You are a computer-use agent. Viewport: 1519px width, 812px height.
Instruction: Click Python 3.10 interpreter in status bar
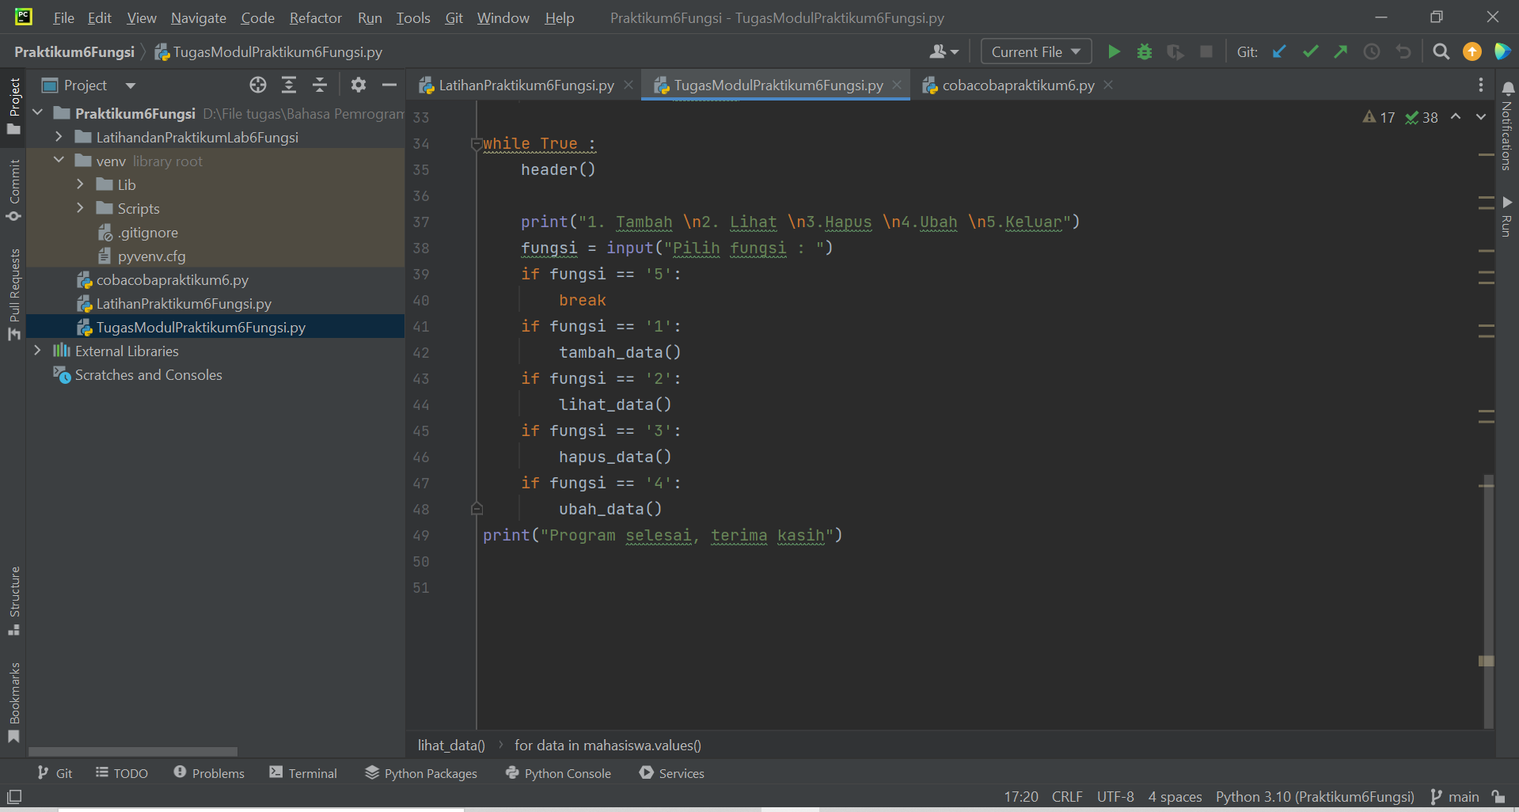point(1315,797)
